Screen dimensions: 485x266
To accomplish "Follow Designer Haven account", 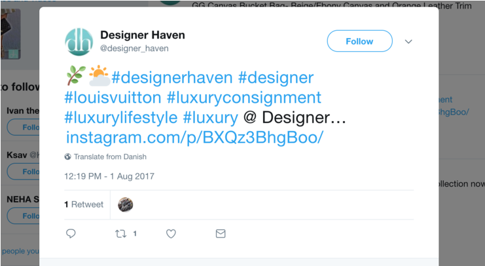I will (360, 41).
